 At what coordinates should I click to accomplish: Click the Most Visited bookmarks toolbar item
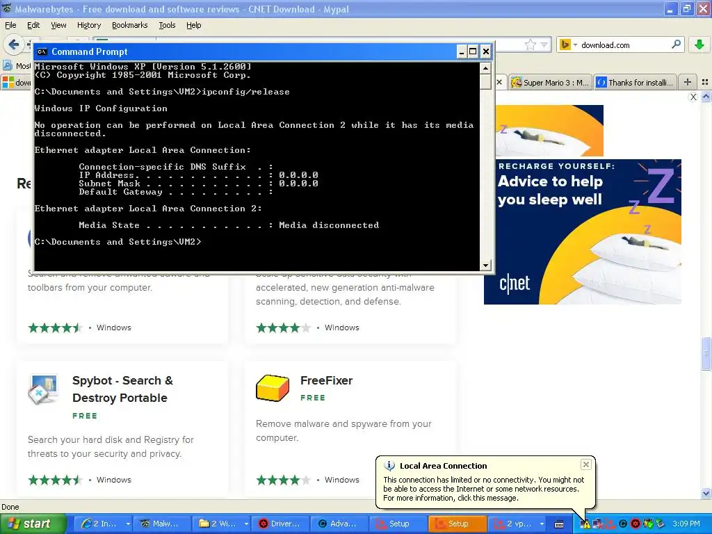pos(17,66)
